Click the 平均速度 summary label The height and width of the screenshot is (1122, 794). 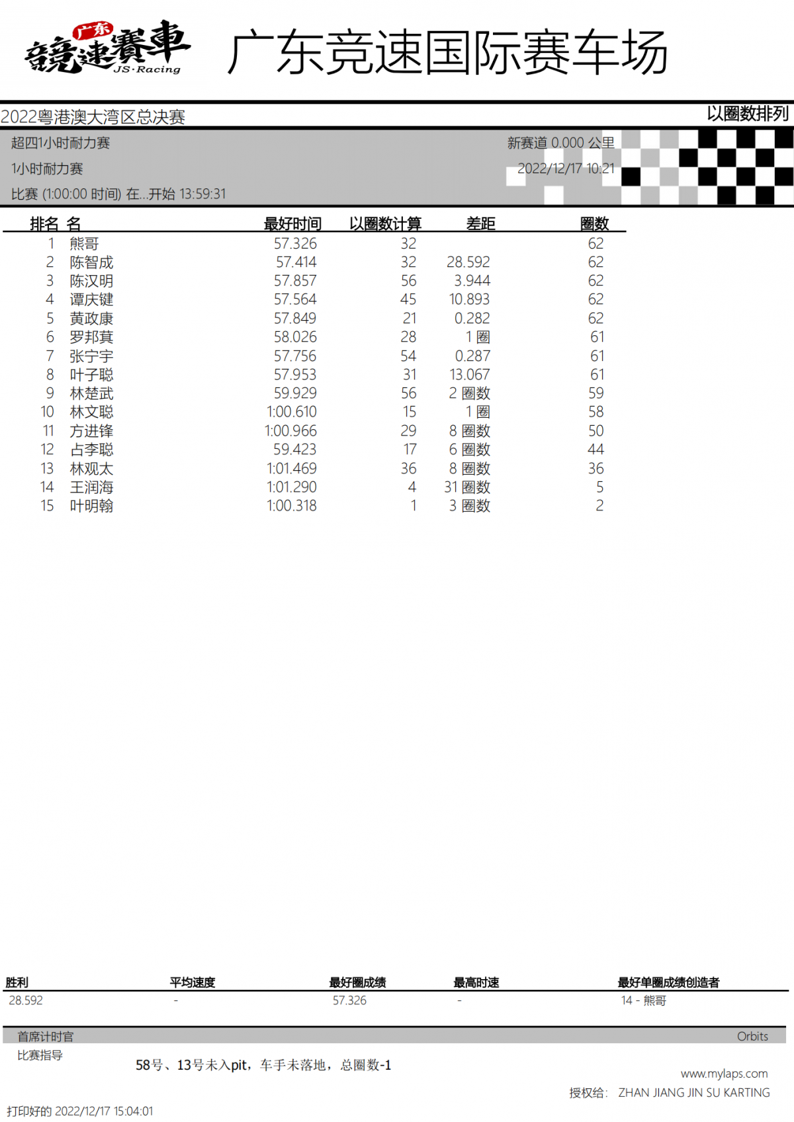pyautogui.click(x=193, y=982)
